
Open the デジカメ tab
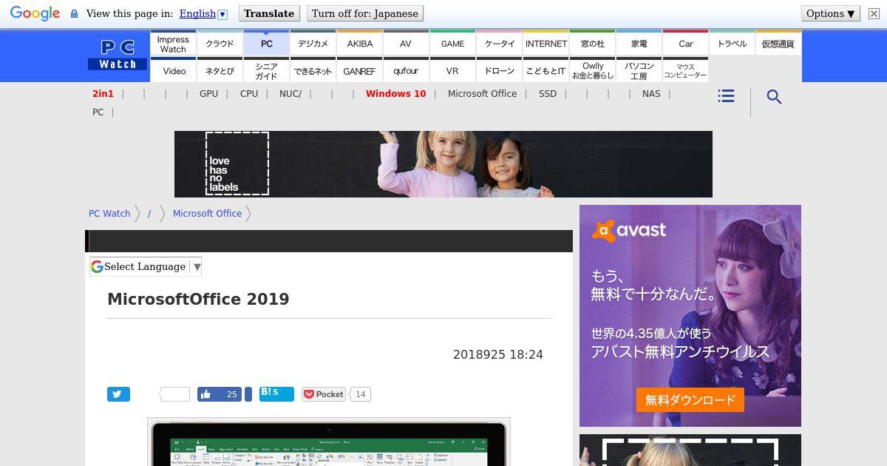click(313, 44)
